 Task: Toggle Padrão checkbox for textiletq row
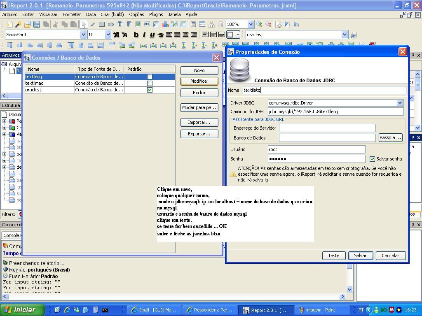click(150, 77)
